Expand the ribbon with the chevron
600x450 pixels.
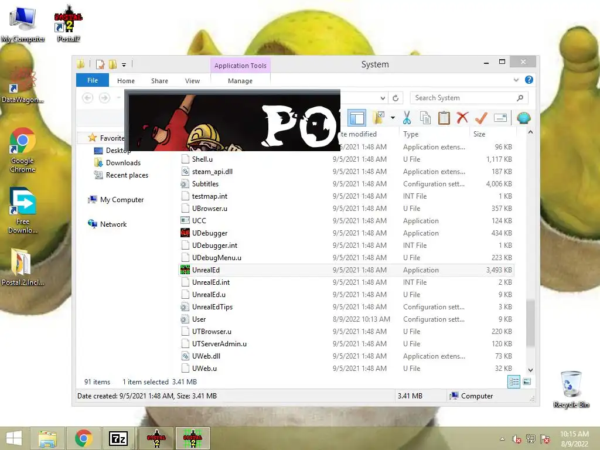pos(516,80)
